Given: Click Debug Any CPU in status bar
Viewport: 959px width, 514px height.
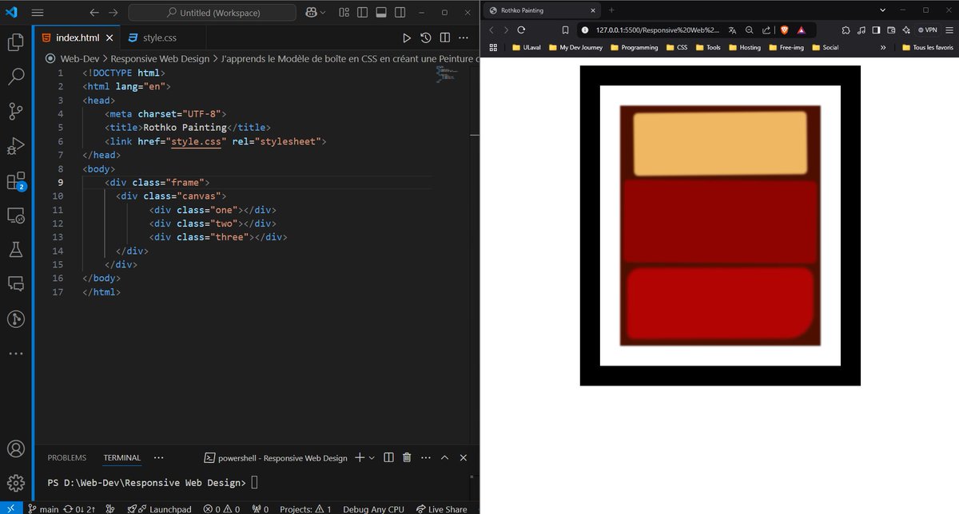Looking at the screenshot, I should [x=373, y=508].
